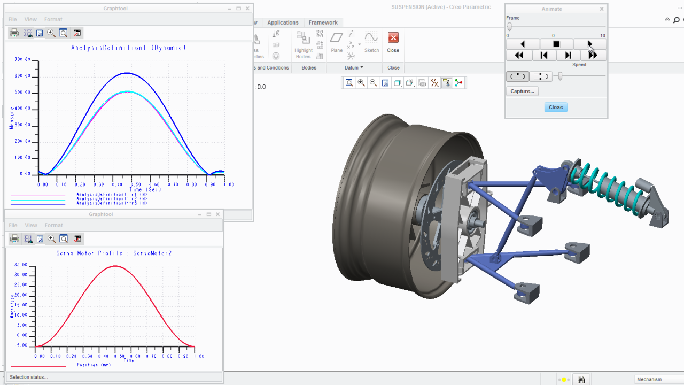Click the Mechanism Display icon in graphics toolbar
Screen dimensions: 684x385
pyautogui.click(x=458, y=83)
